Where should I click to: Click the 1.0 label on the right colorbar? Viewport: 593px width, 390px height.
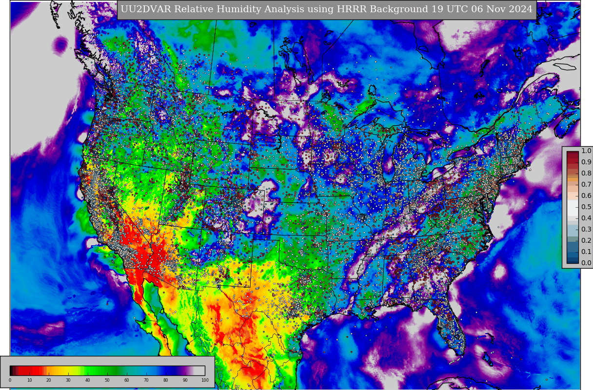[586, 151]
